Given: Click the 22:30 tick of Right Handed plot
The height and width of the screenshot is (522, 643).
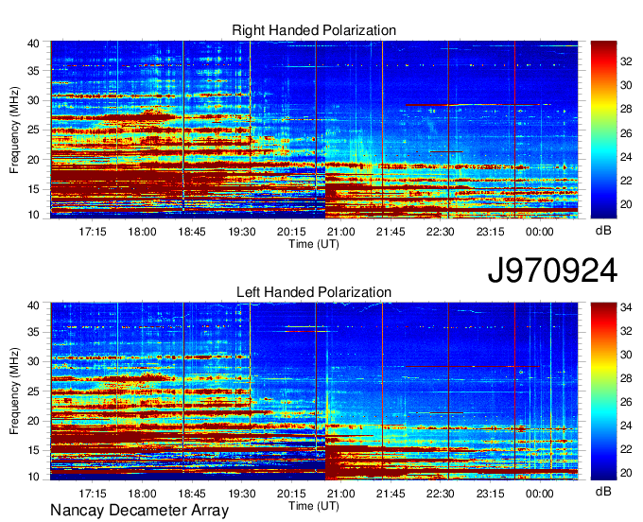Looking at the screenshot, I should pos(441,232).
